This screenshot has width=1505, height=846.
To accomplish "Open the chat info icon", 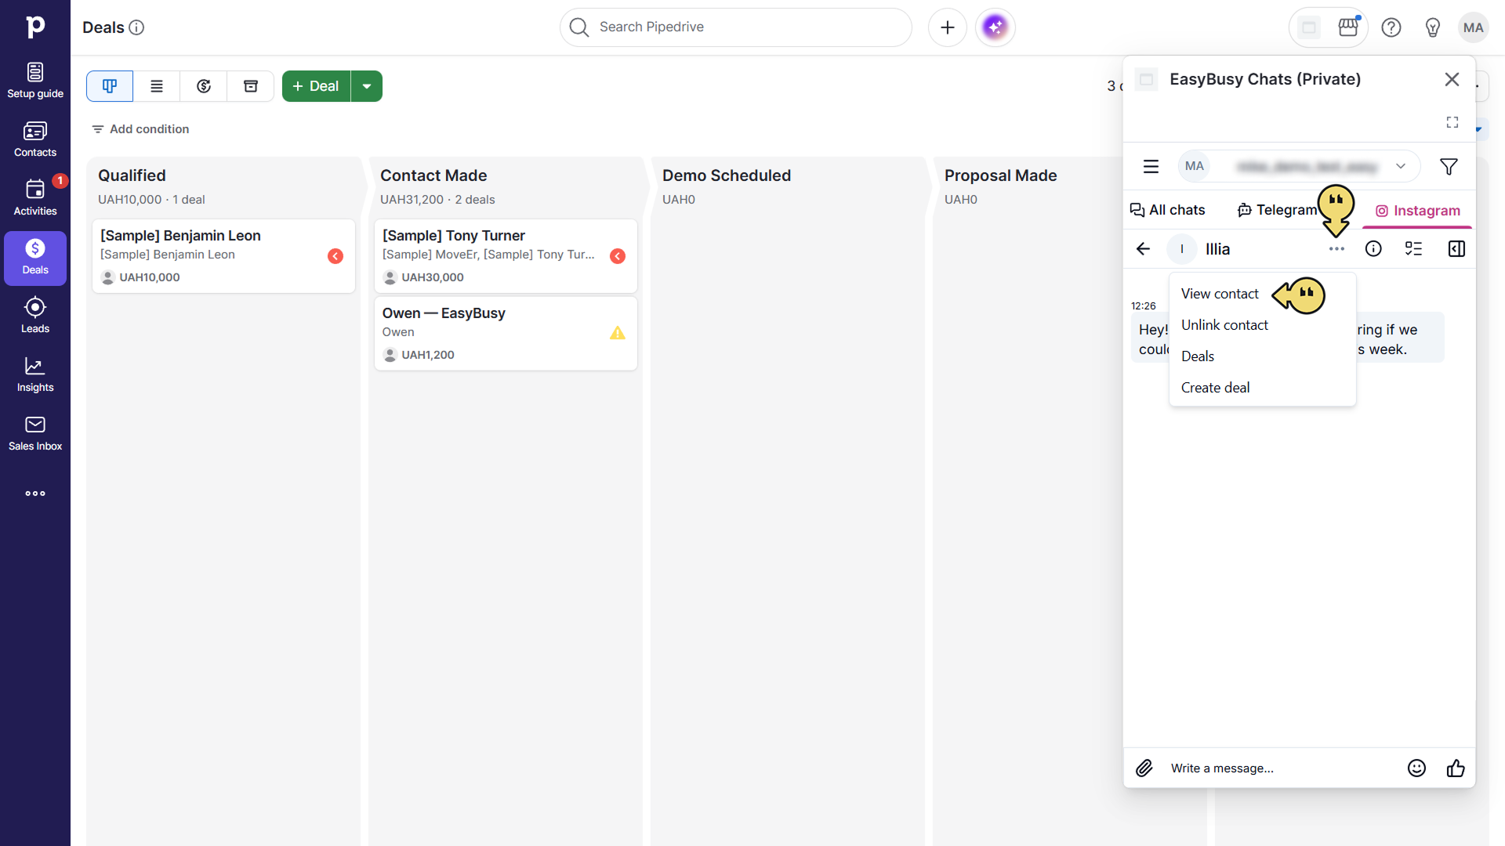I will point(1373,249).
